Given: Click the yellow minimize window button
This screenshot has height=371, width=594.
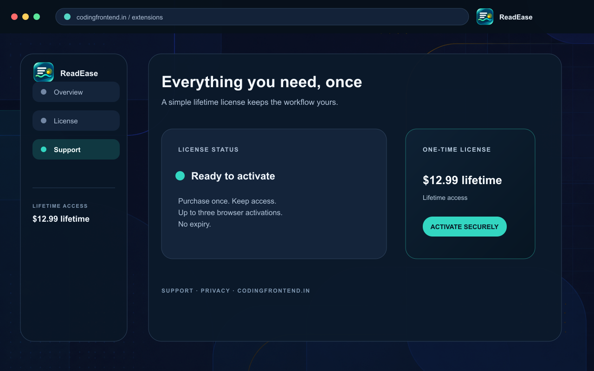Looking at the screenshot, I should pos(26,17).
